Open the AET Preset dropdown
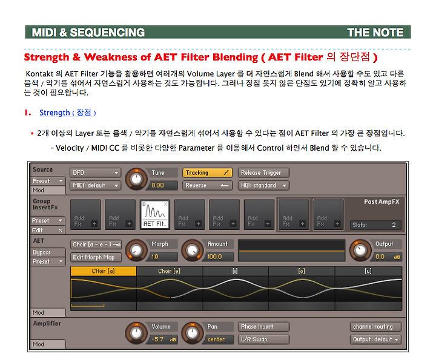This screenshot has height=357, width=436. point(48,261)
